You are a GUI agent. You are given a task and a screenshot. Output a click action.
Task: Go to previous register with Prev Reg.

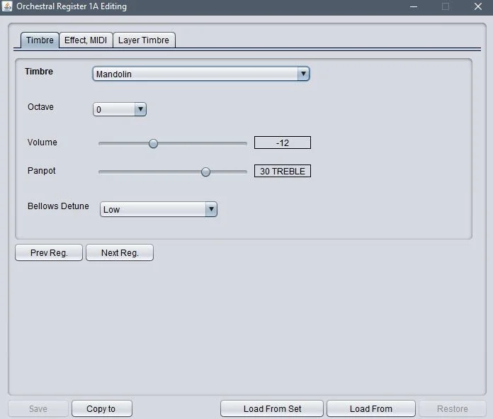(x=49, y=252)
